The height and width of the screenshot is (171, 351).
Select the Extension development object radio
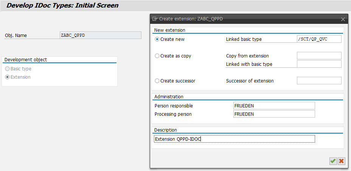tap(8, 77)
